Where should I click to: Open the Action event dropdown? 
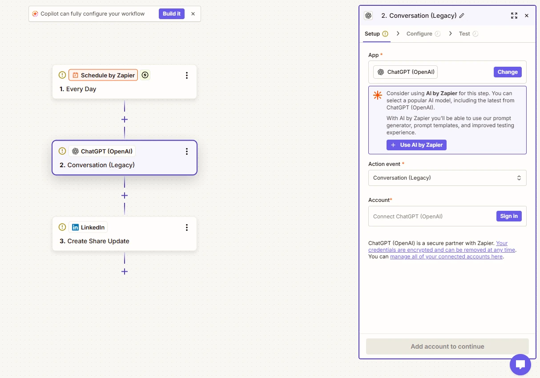[x=447, y=178]
